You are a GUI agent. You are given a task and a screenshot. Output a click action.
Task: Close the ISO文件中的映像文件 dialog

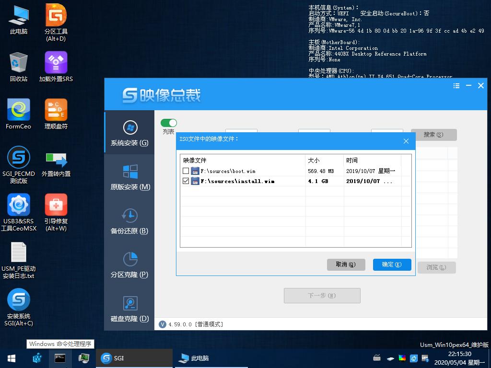[x=406, y=141]
